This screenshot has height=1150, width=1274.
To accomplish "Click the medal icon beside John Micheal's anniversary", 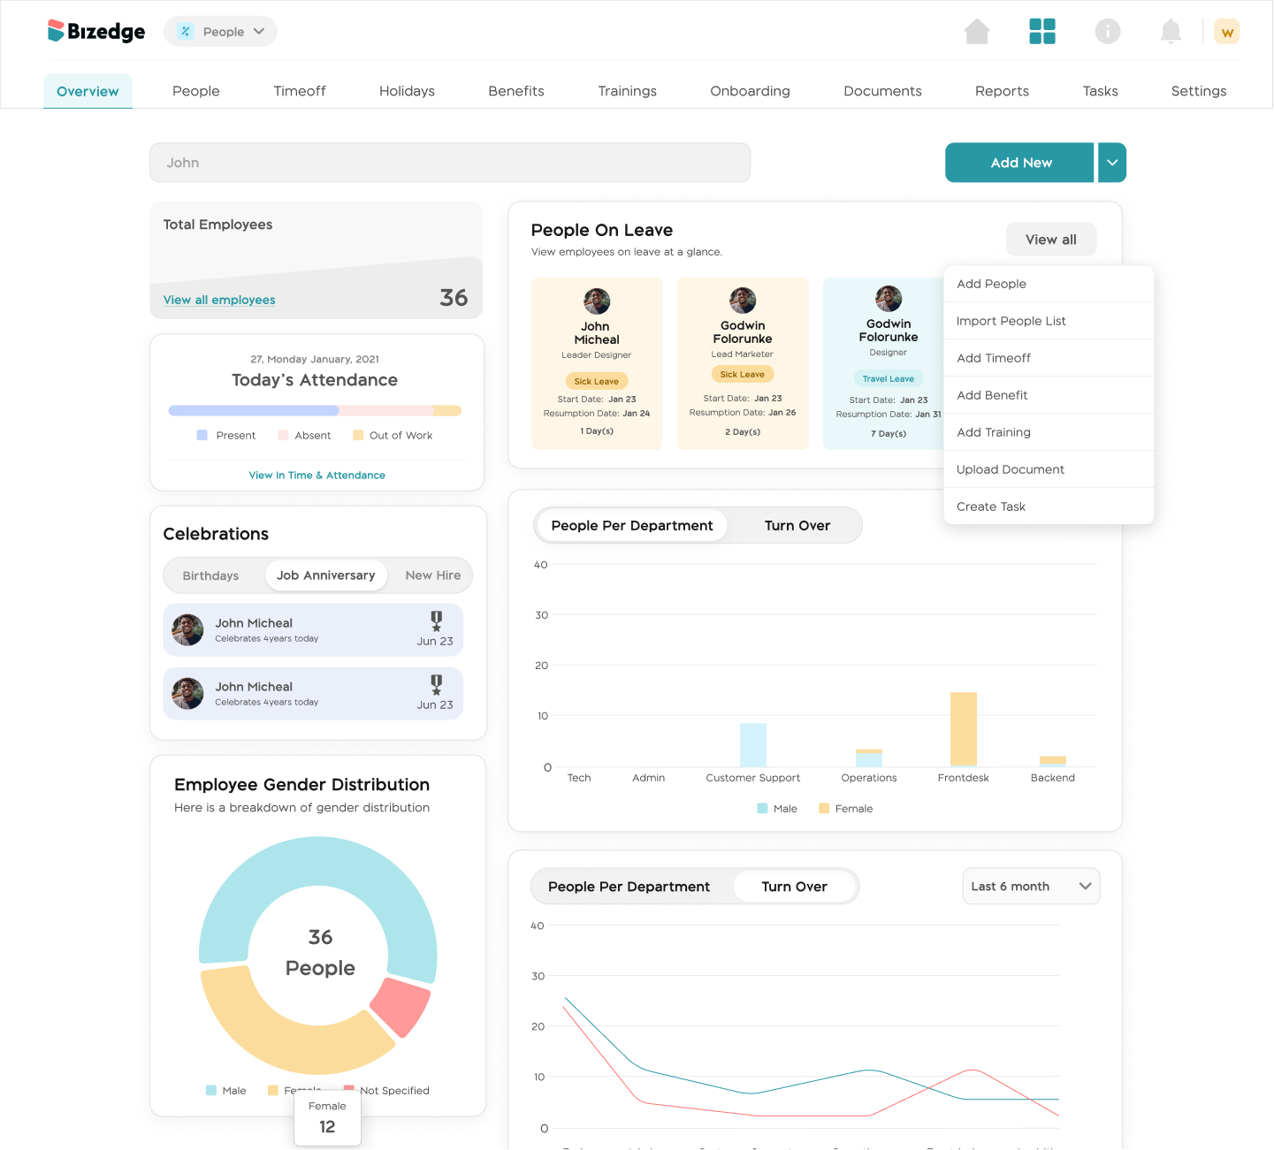I will point(435,623).
